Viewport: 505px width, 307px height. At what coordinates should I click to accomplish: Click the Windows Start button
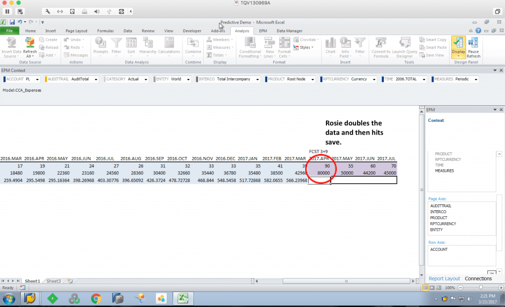(9, 299)
